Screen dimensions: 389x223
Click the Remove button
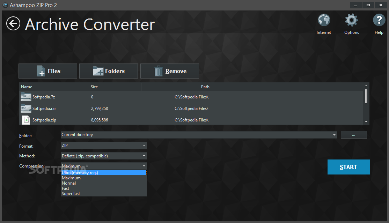169,71
